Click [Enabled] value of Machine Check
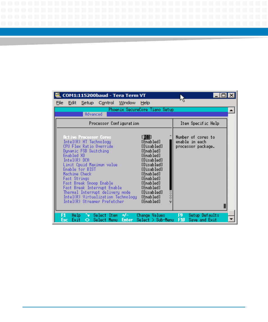Image resolution: width=268 pixels, height=322 pixels. coord(151,174)
